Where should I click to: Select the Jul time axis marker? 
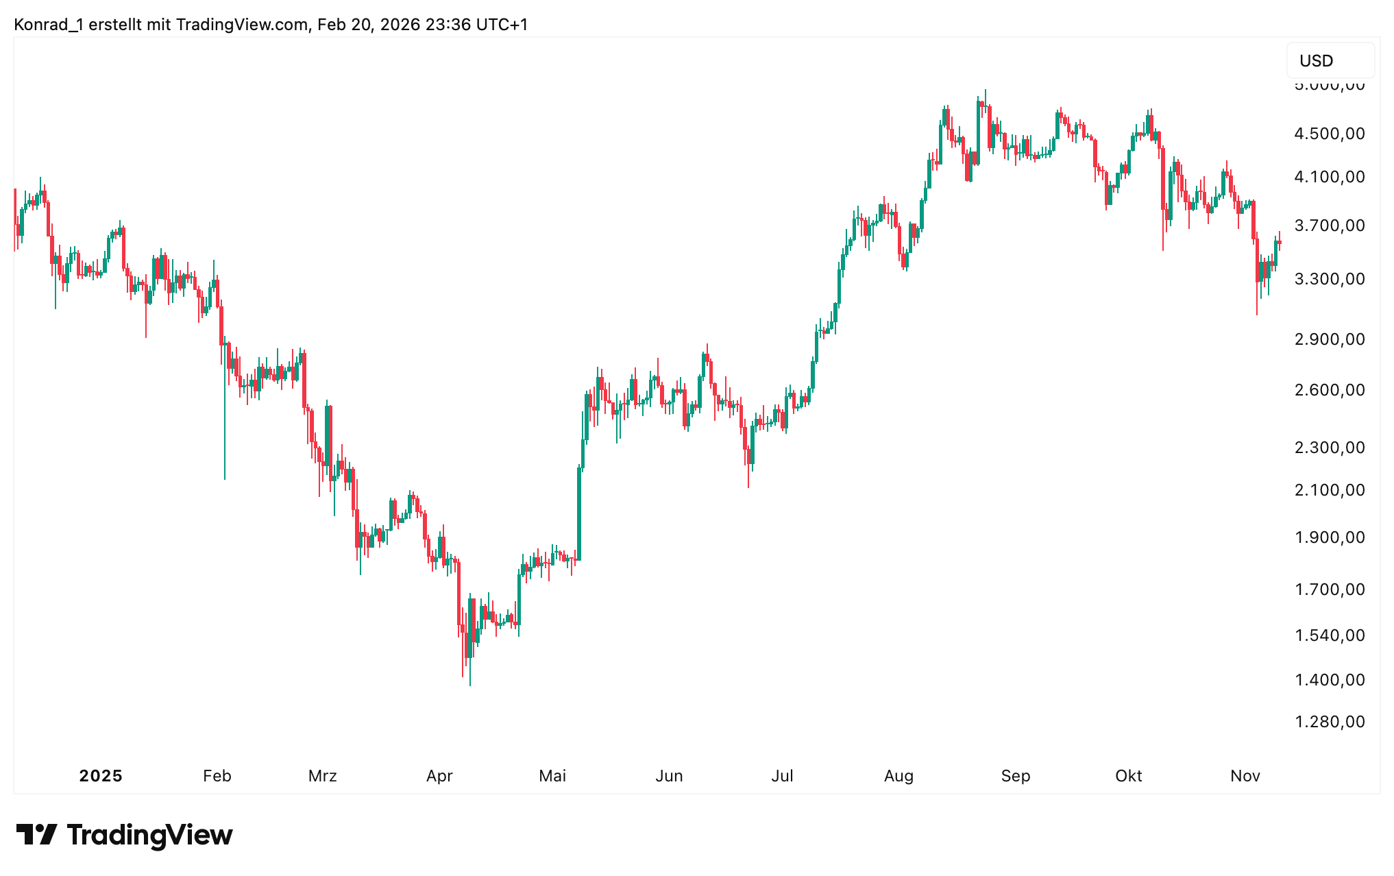[x=782, y=776]
